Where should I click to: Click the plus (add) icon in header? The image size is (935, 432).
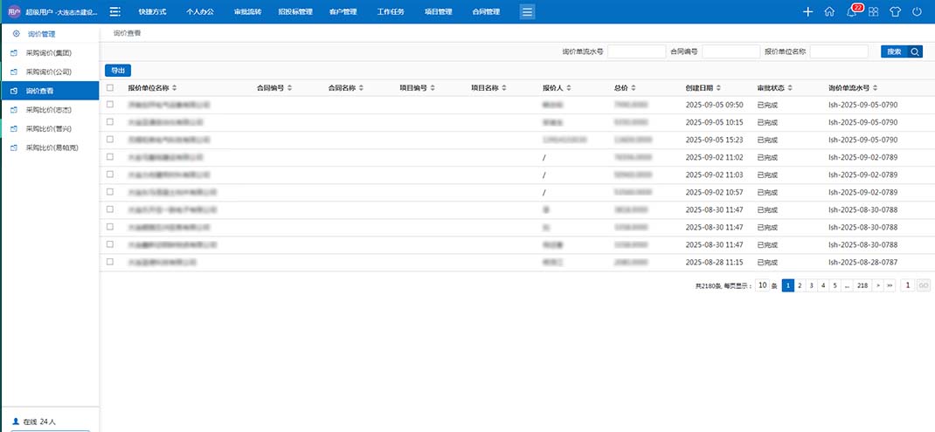(x=807, y=12)
